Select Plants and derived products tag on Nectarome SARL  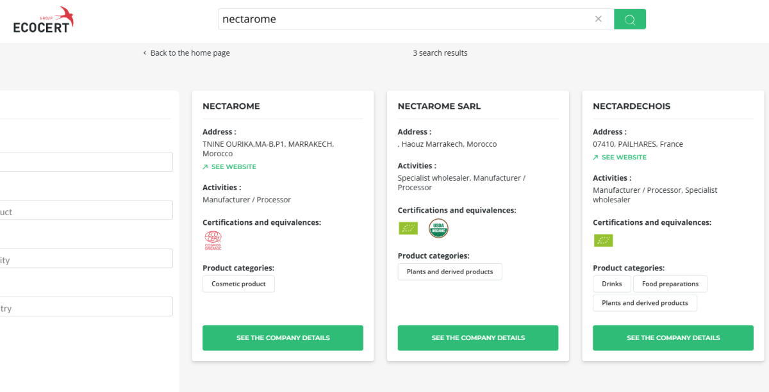pyautogui.click(x=450, y=272)
